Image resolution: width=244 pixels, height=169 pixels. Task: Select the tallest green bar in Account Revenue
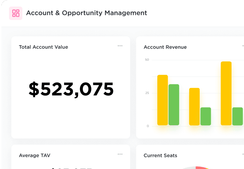coord(174,105)
